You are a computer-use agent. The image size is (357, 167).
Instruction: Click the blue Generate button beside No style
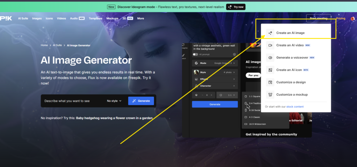[x=141, y=101]
